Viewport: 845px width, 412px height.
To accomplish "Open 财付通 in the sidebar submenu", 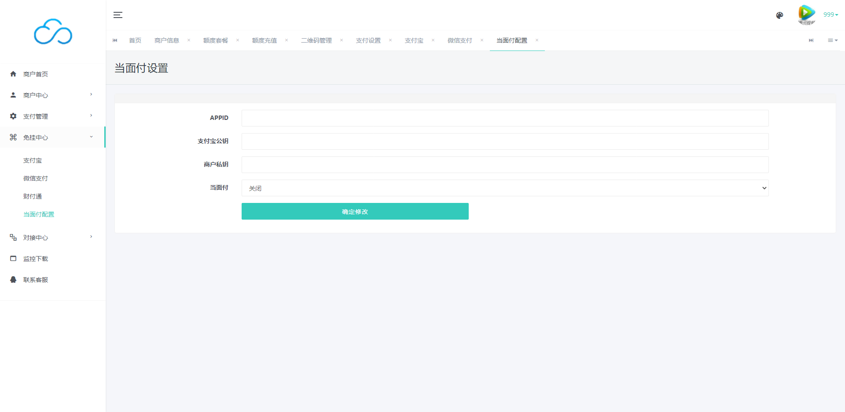I will [x=33, y=196].
